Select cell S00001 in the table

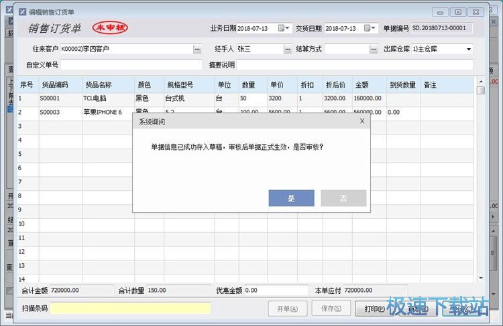coord(60,98)
